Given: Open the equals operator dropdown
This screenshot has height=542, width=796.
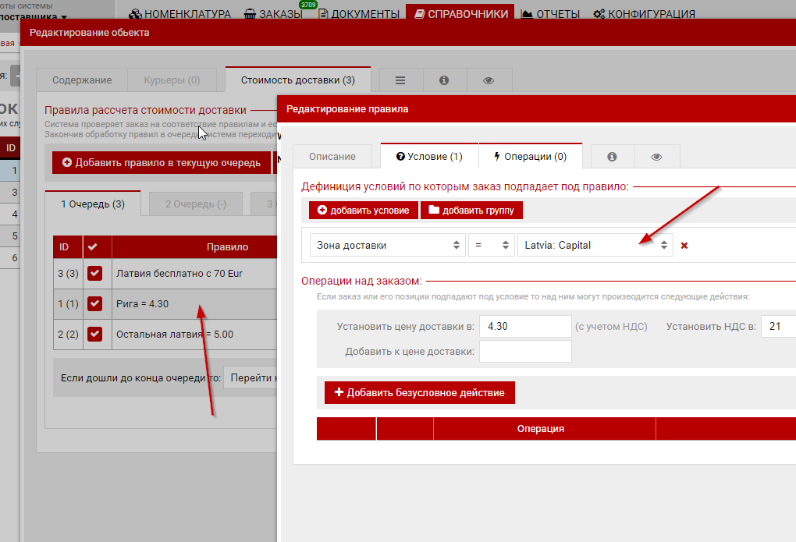Looking at the screenshot, I should [491, 245].
